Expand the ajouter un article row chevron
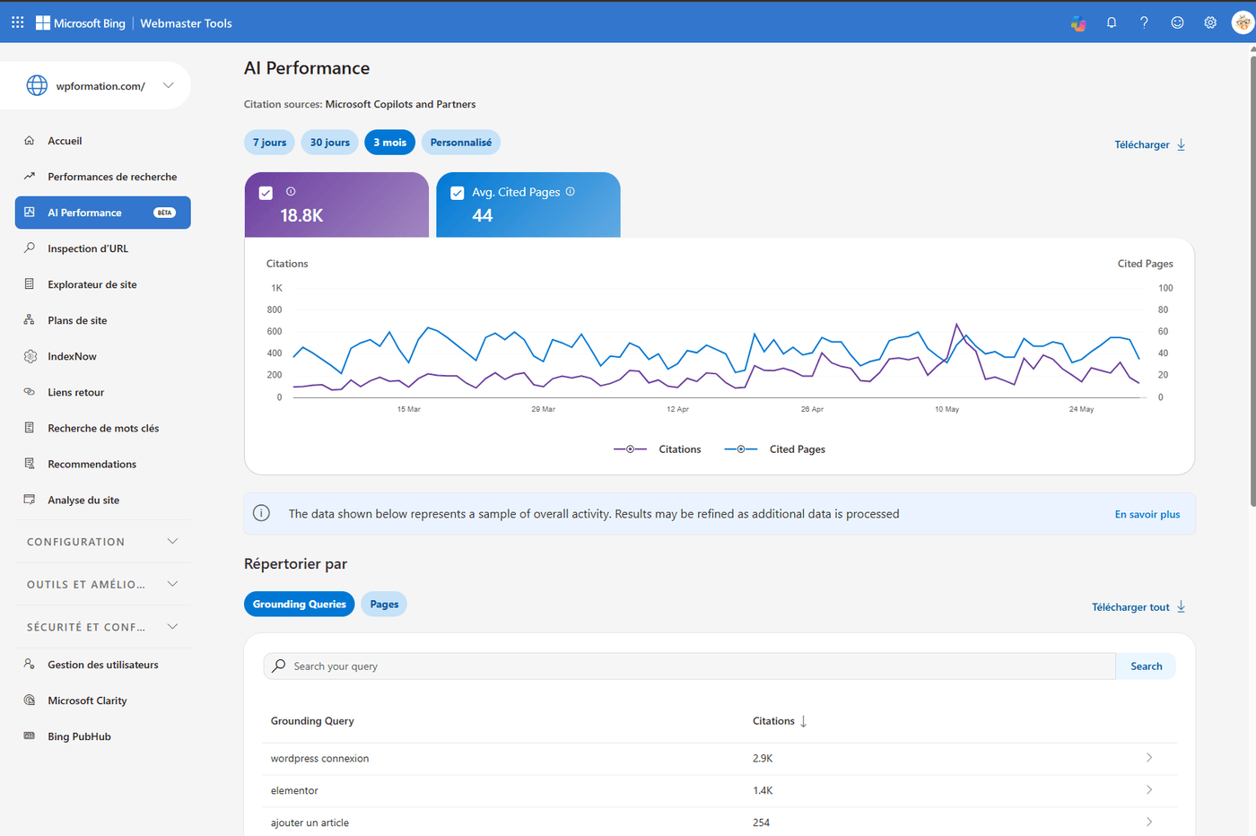Screen dimensions: 1256x836 tap(1149, 823)
